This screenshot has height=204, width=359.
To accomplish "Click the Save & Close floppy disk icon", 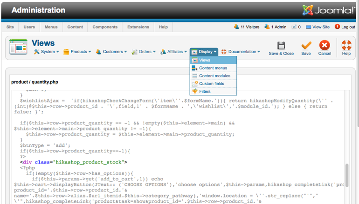I will (x=281, y=45).
